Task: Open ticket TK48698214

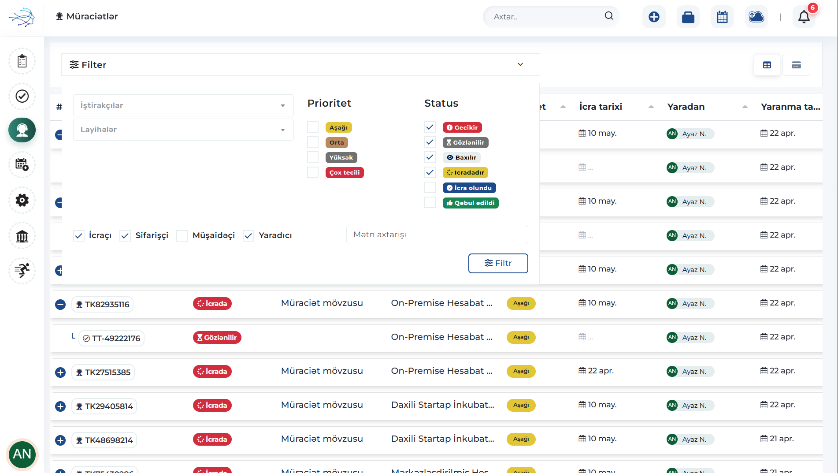Action: tap(104, 440)
